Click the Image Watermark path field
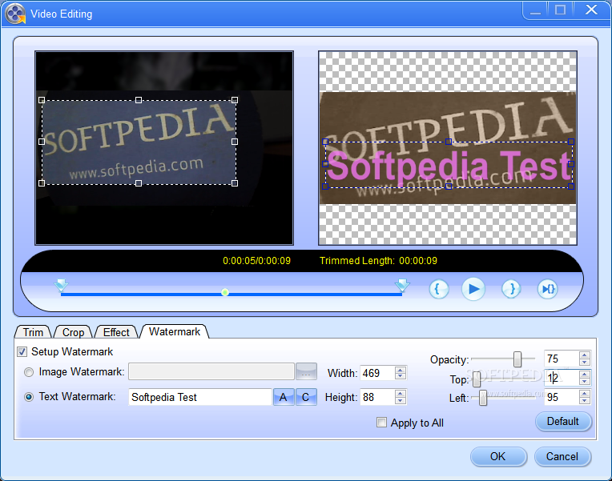 pos(211,371)
